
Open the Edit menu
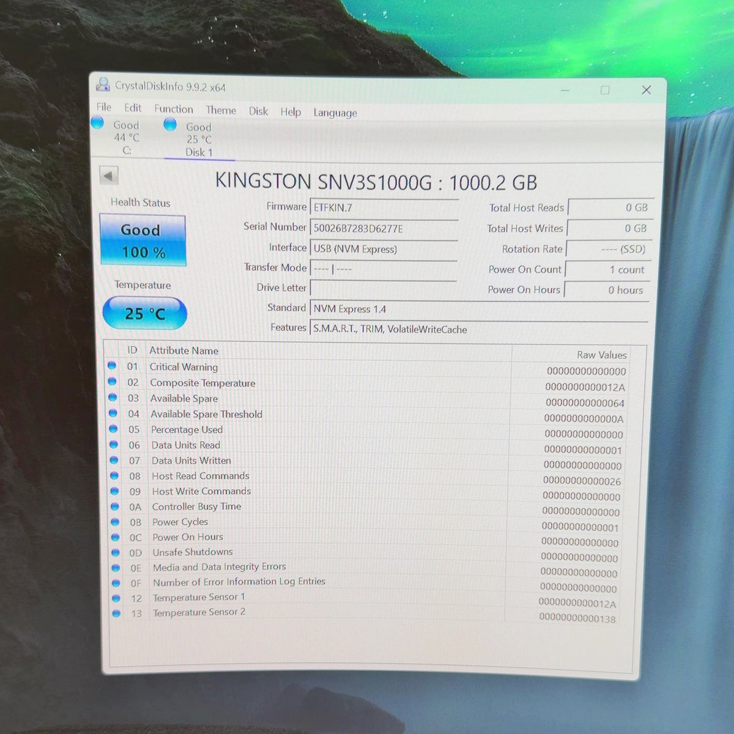[x=133, y=108]
